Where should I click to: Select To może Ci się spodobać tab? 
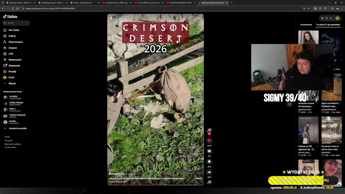328,25
